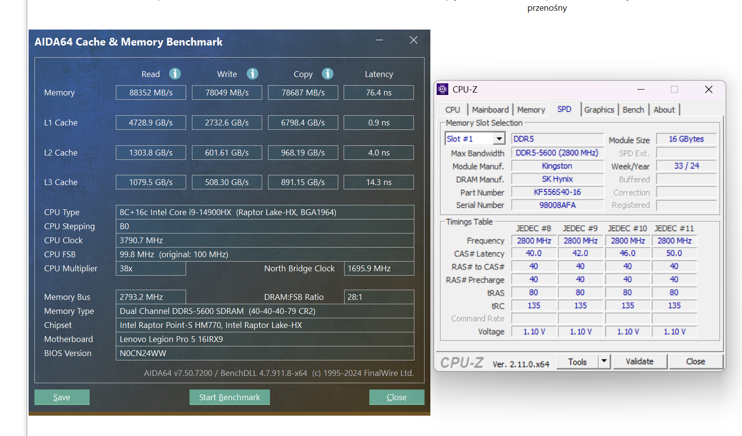Expand the Tools dropdown arrow

[x=604, y=361]
